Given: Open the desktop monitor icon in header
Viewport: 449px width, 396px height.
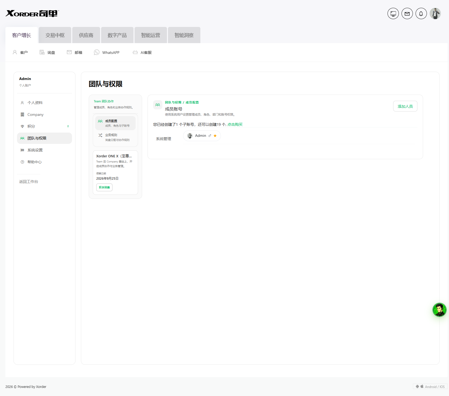Looking at the screenshot, I should [x=393, y=13].
